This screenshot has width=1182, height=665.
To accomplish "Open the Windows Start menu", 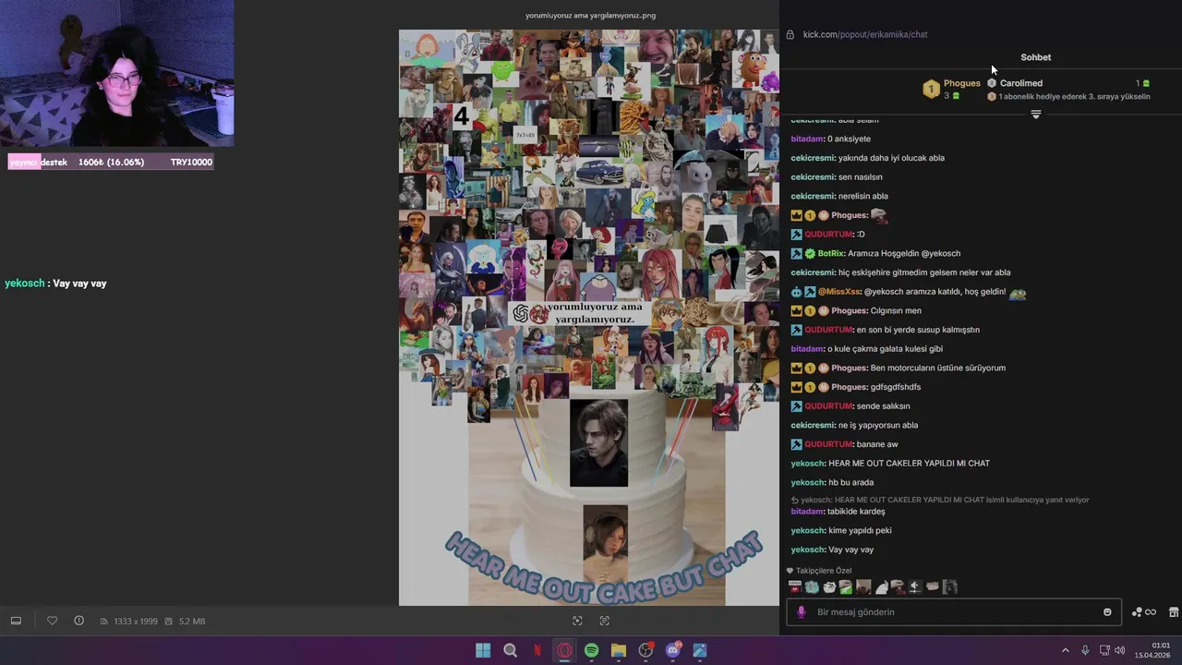I will pos(483,650).
